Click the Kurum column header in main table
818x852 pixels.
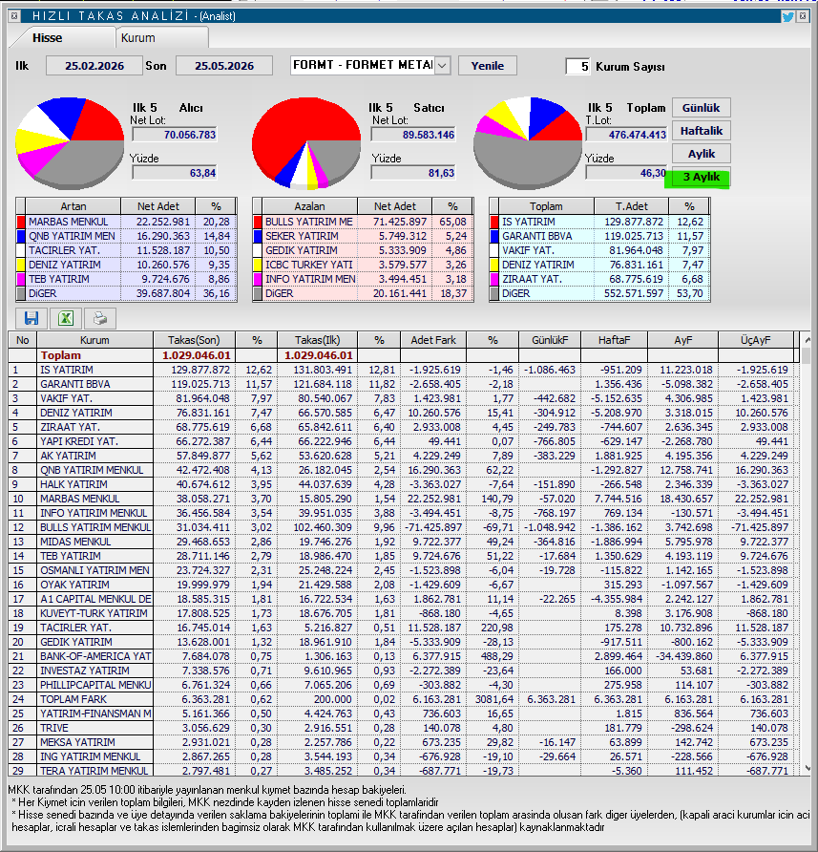(94, 340)
